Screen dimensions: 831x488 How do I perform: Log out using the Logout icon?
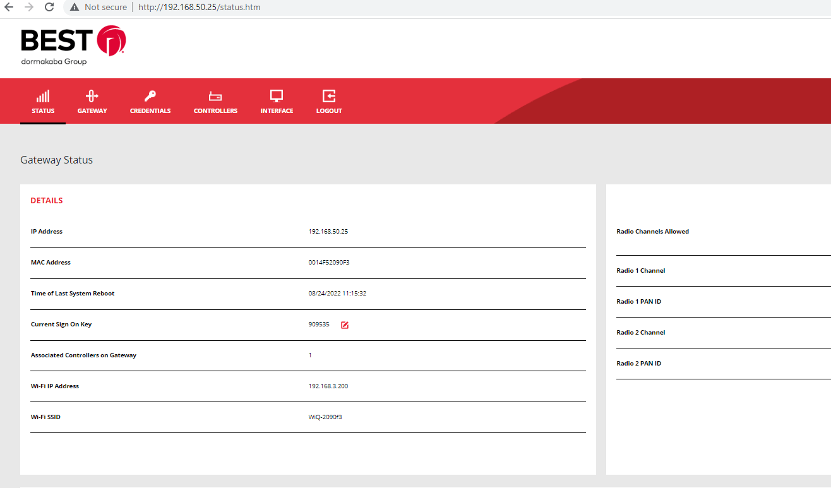tap(328, 95)
